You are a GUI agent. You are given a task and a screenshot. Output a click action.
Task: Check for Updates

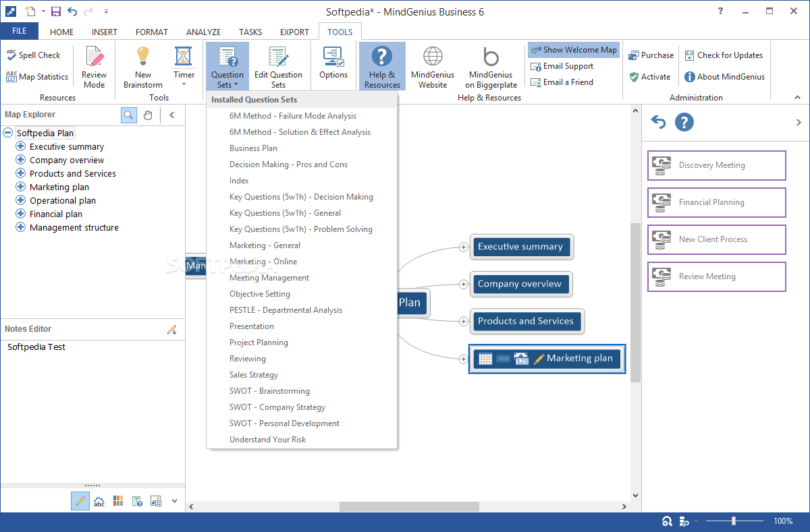[724, 55]
